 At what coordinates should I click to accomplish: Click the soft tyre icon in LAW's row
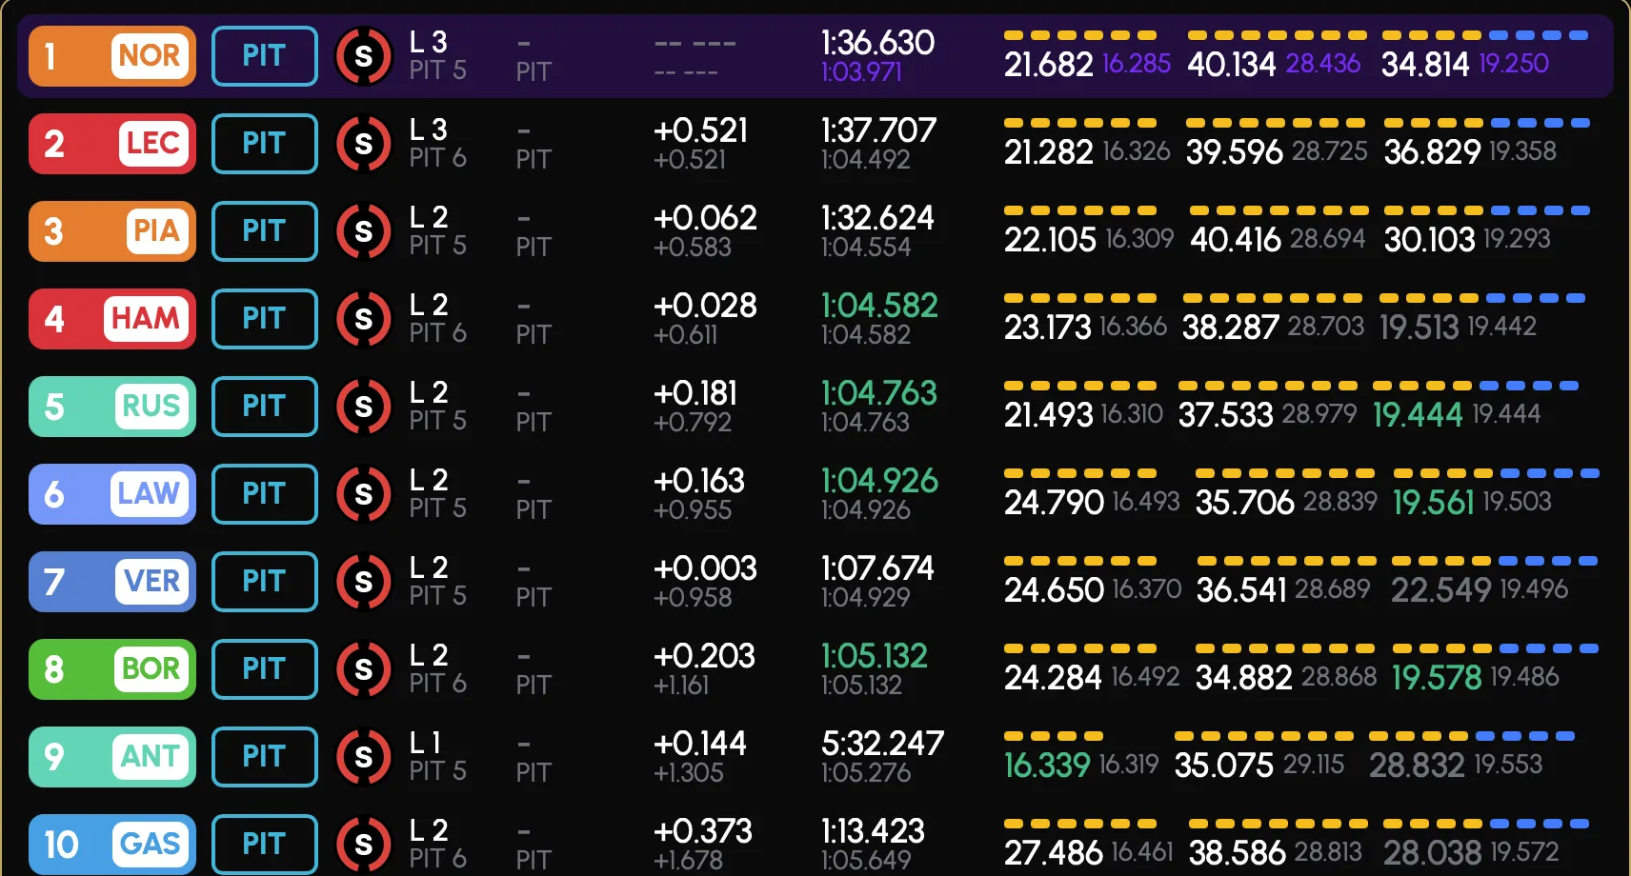pos(363,494)
